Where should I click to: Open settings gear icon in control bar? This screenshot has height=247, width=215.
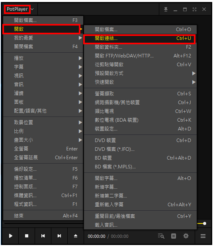pyautogui.click(x=186, y=236)
